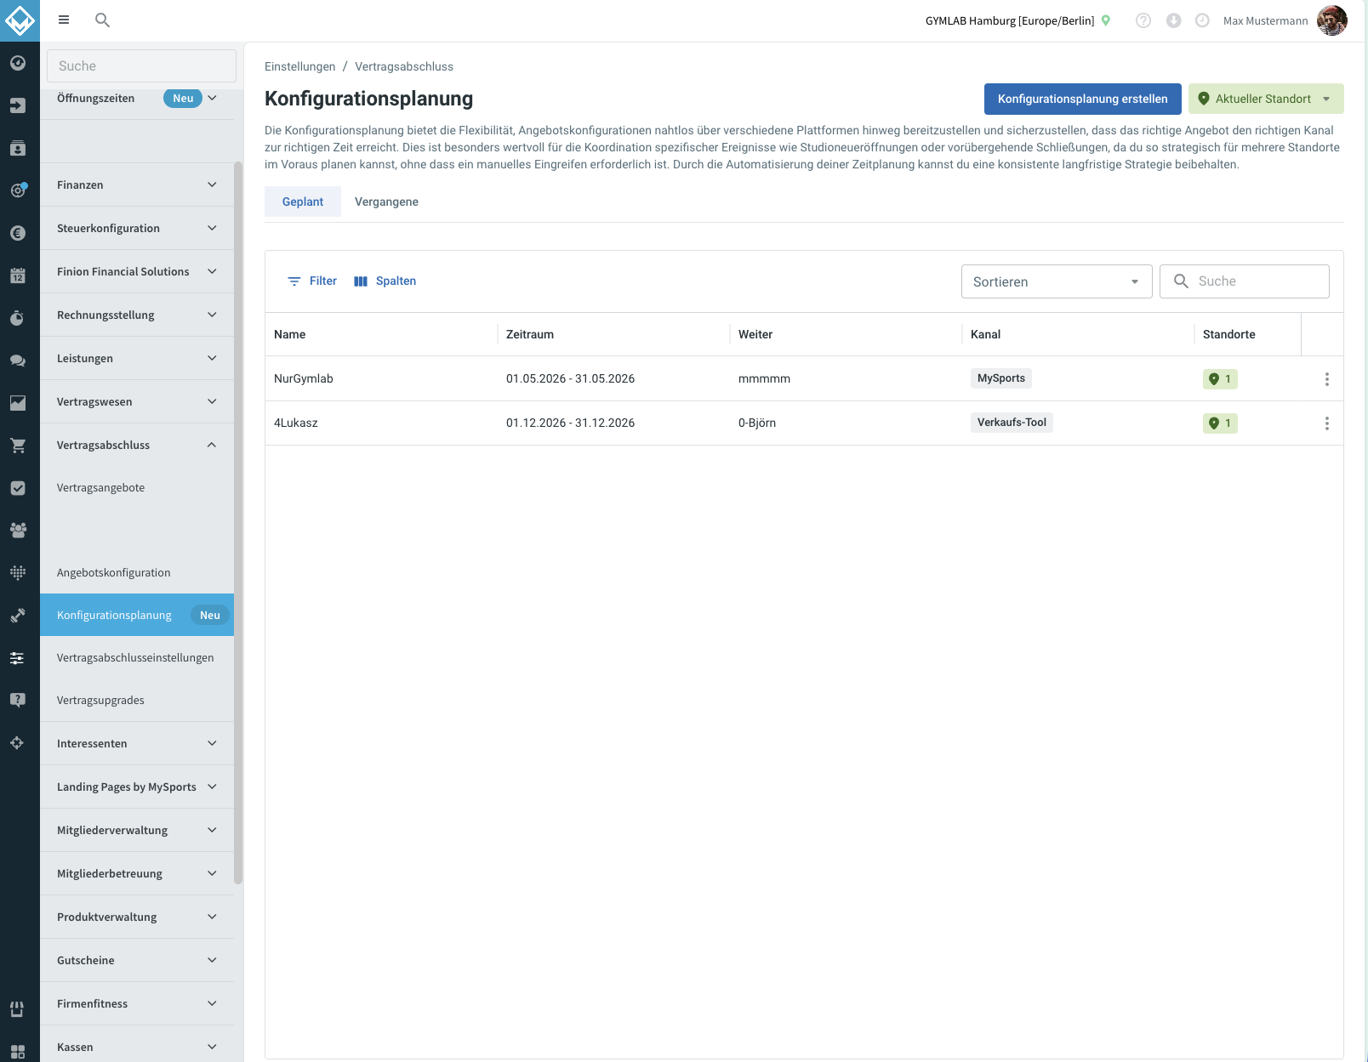Click the app logo in top-left corner
This screenshot has height=1062, width=1368.
(x=20, y=20)
